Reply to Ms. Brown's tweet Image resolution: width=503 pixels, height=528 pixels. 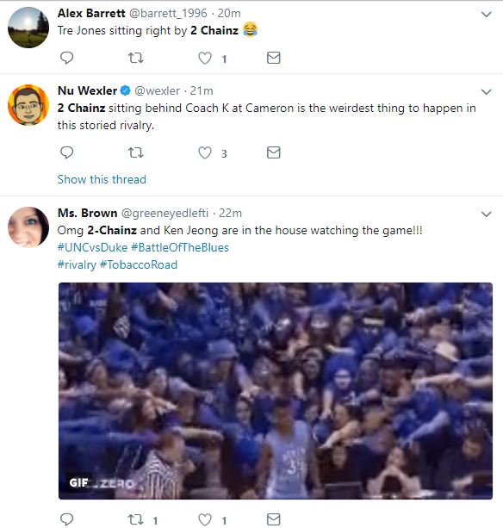66,519
